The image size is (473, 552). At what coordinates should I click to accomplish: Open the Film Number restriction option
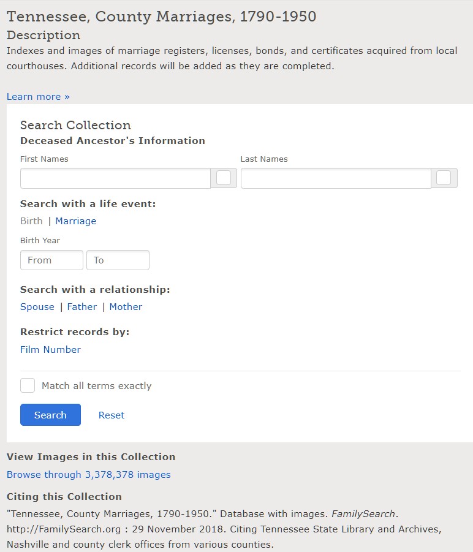(x=50, y=350)
